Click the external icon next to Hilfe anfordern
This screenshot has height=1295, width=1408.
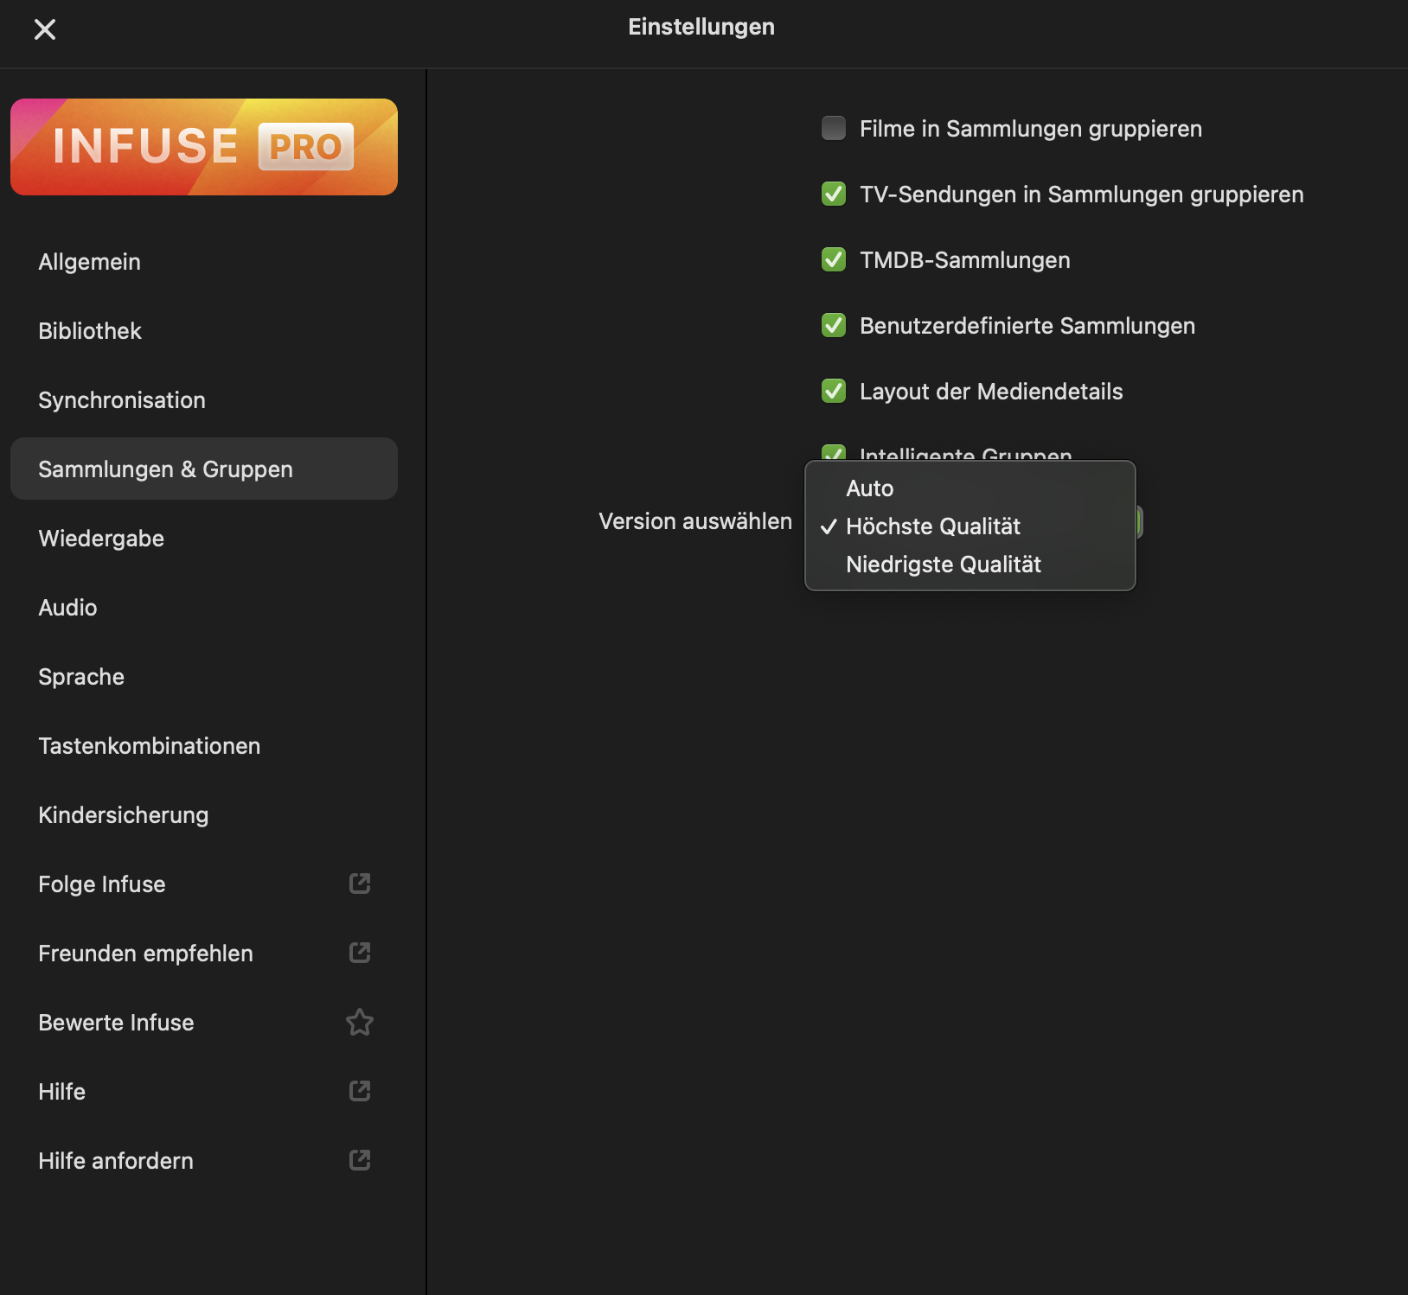coord(360,1160)
